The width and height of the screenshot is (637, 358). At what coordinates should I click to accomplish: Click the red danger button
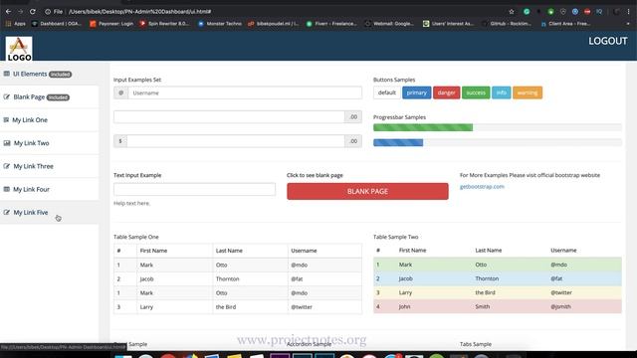point(447,92)
